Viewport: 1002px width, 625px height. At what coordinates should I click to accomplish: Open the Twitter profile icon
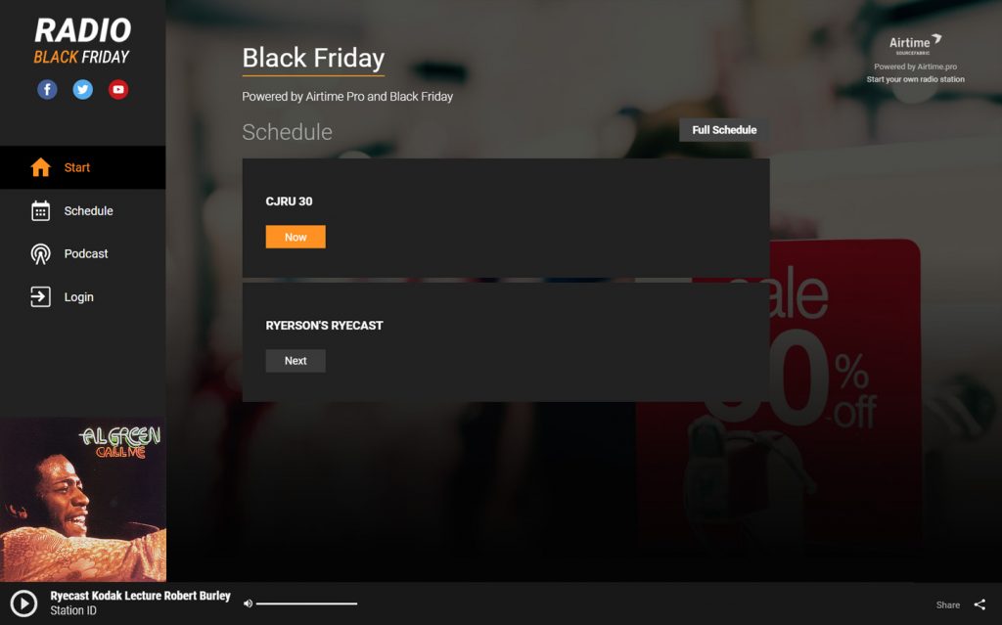click(x=82, y=89)
